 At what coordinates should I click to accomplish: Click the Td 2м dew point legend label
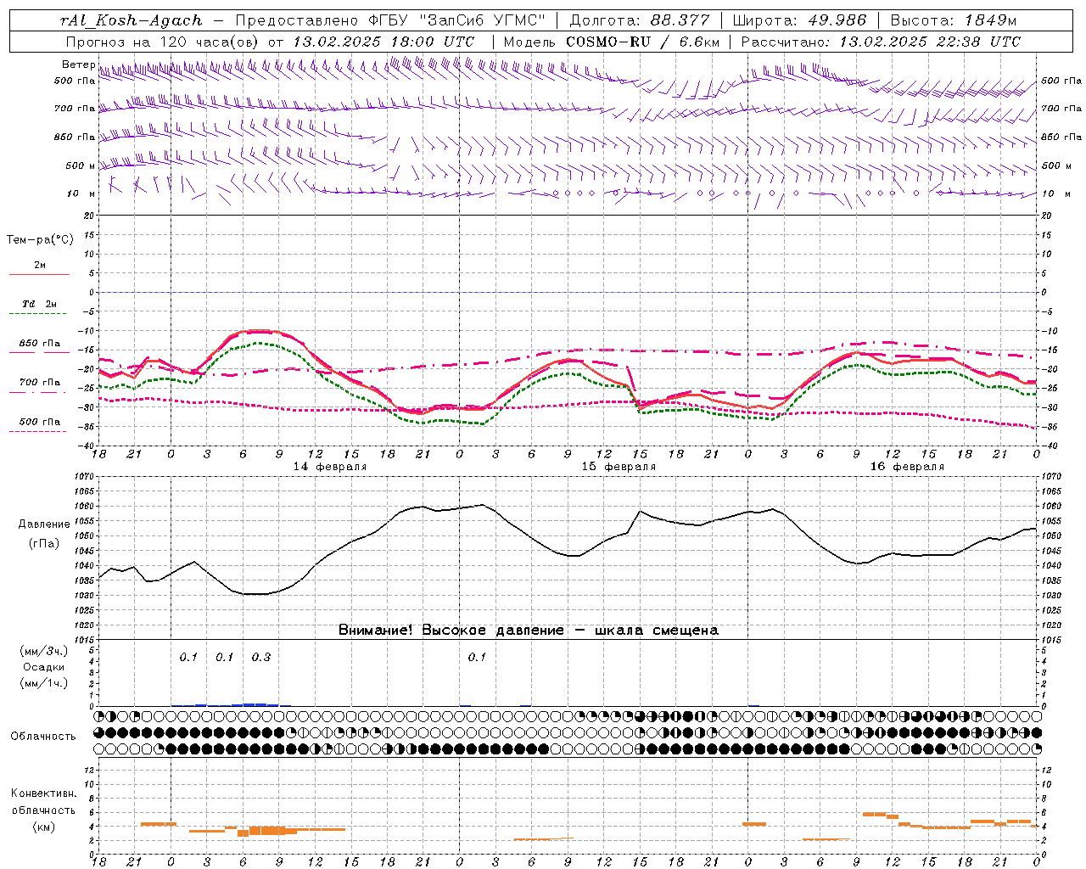(x=40, y=304)
